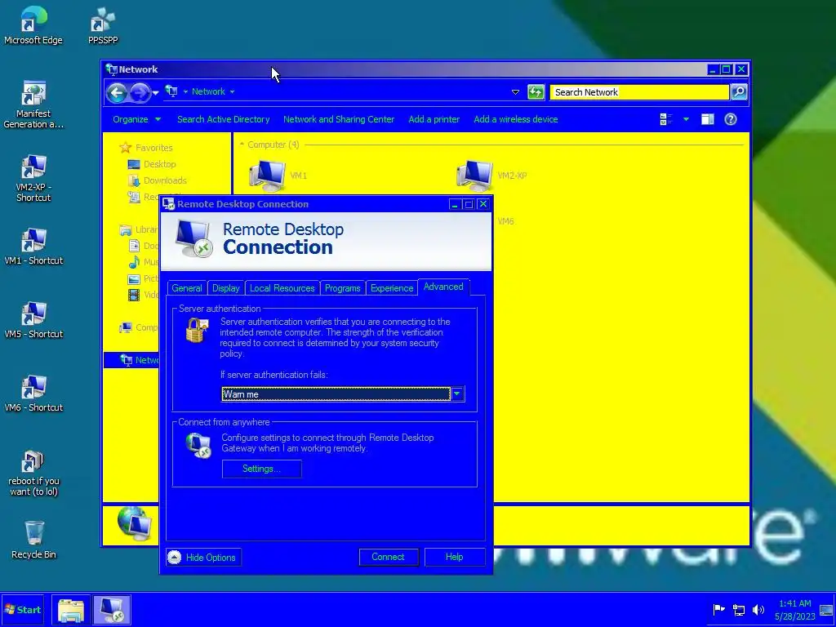Switch to Local Resources tab

pyautogui.click(x=282, y=288)
